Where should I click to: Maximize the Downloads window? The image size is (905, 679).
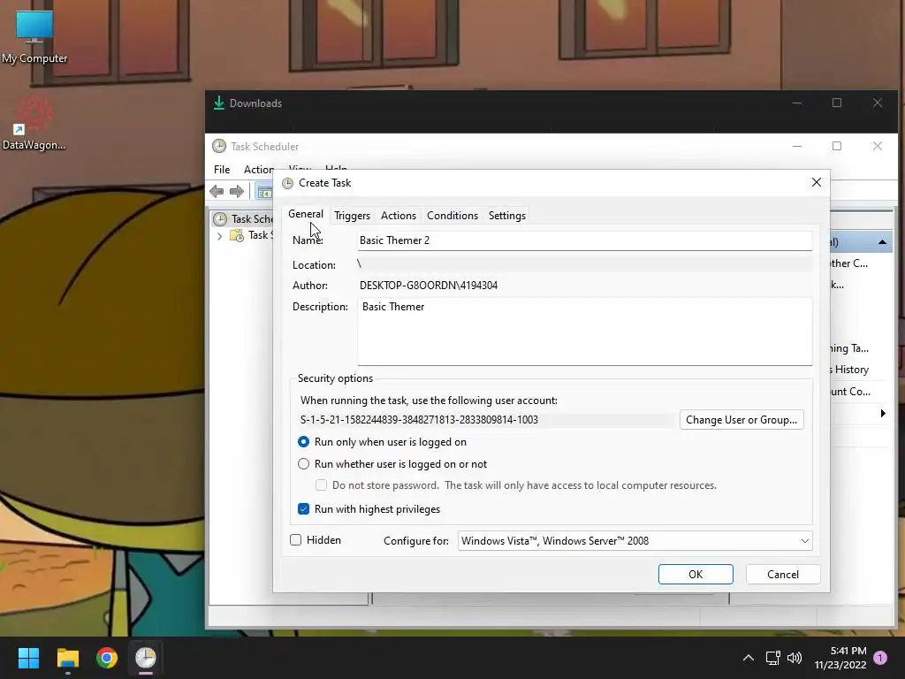pos(837,103)
